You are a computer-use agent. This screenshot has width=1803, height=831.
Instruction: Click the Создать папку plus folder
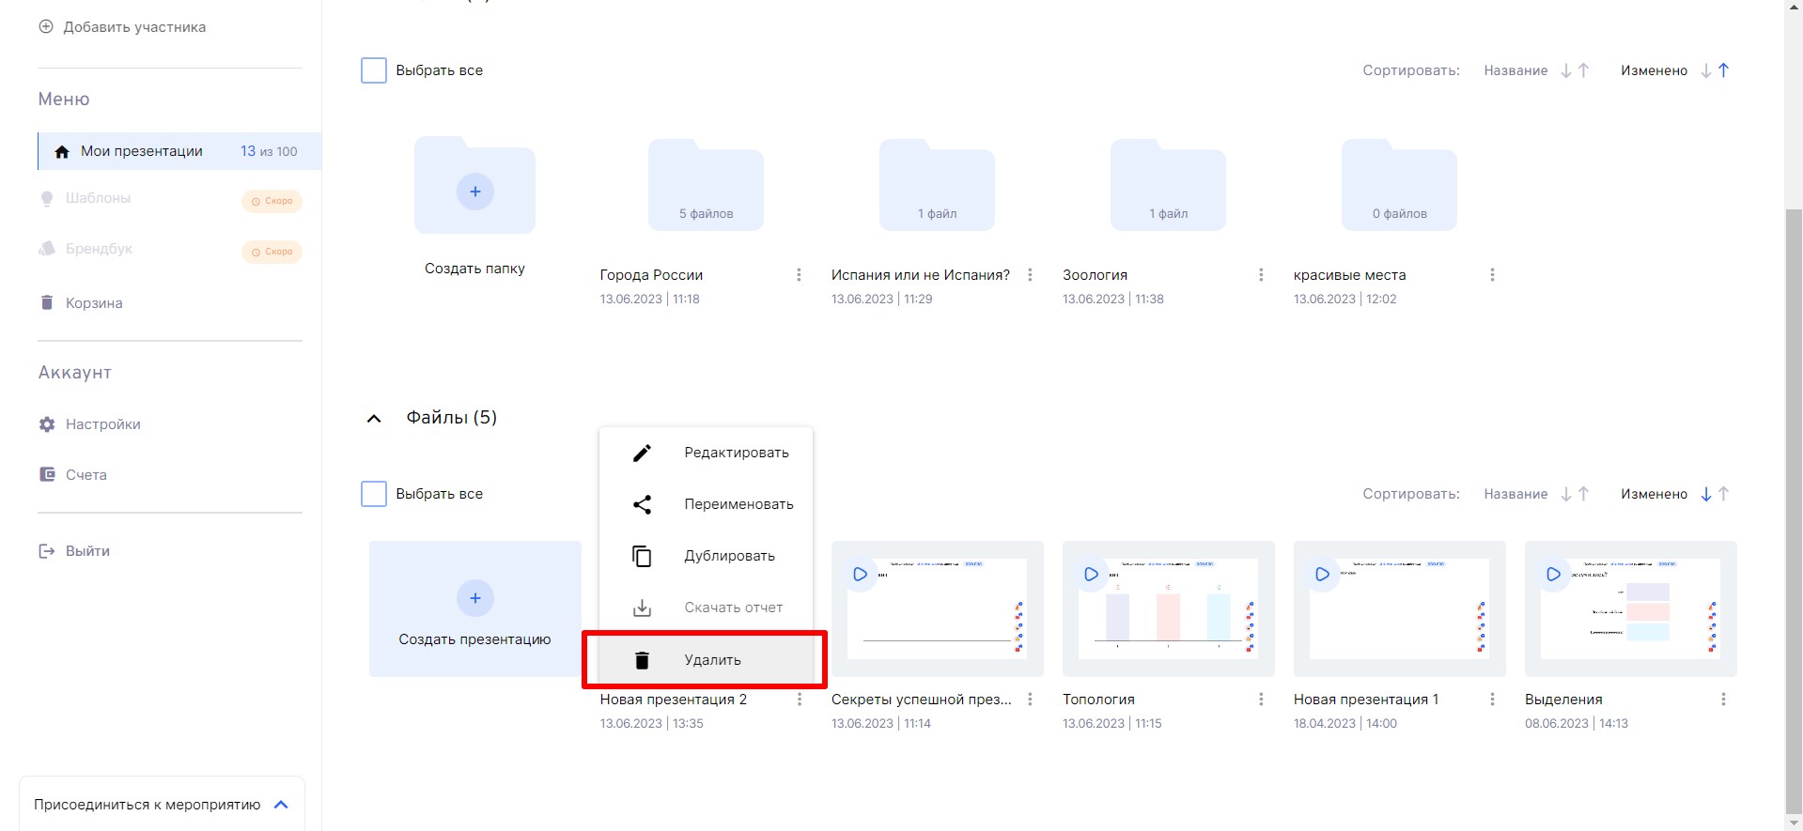474,186
